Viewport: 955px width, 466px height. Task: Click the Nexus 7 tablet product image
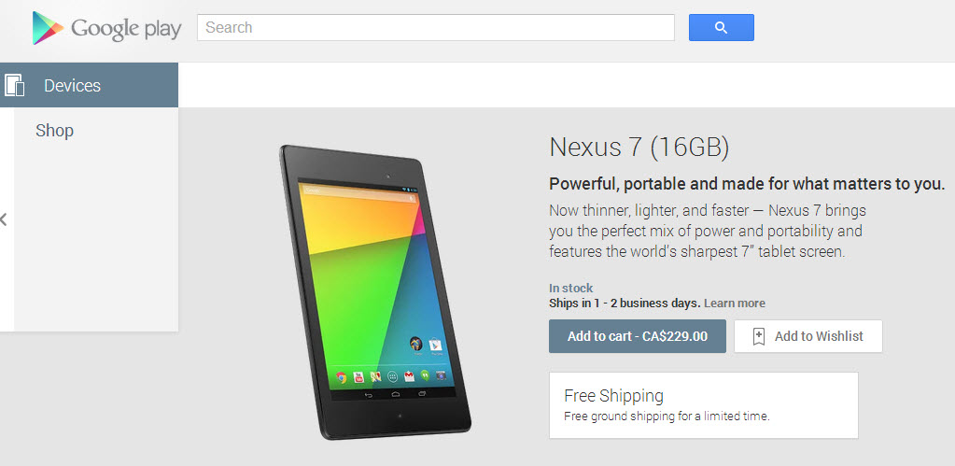[x=374, y=291]
